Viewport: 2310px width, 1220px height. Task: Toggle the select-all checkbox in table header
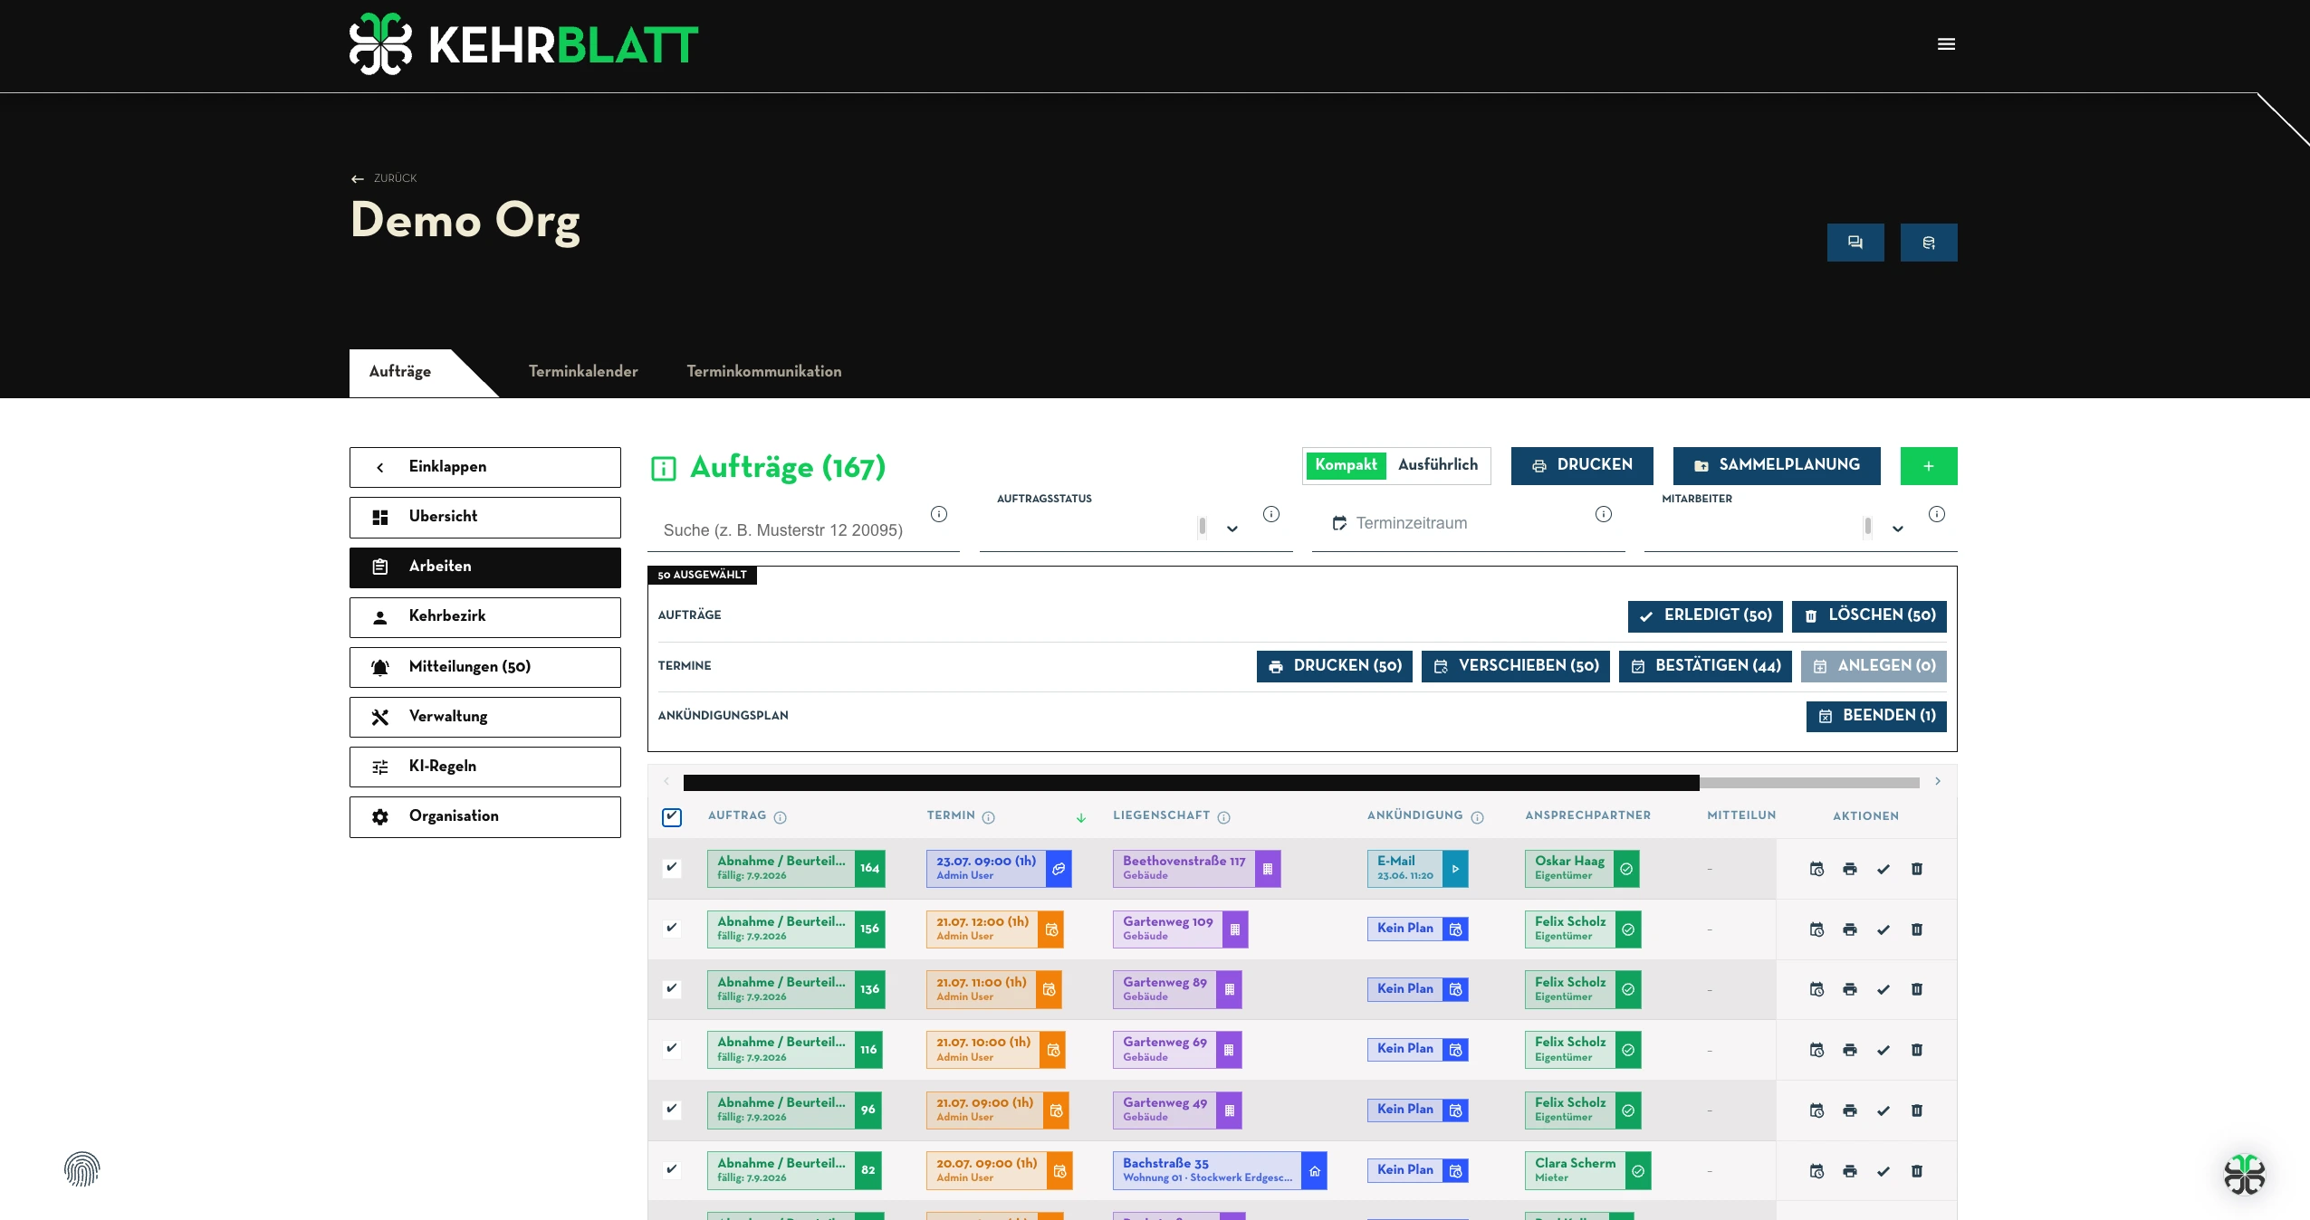coord(672,817)
